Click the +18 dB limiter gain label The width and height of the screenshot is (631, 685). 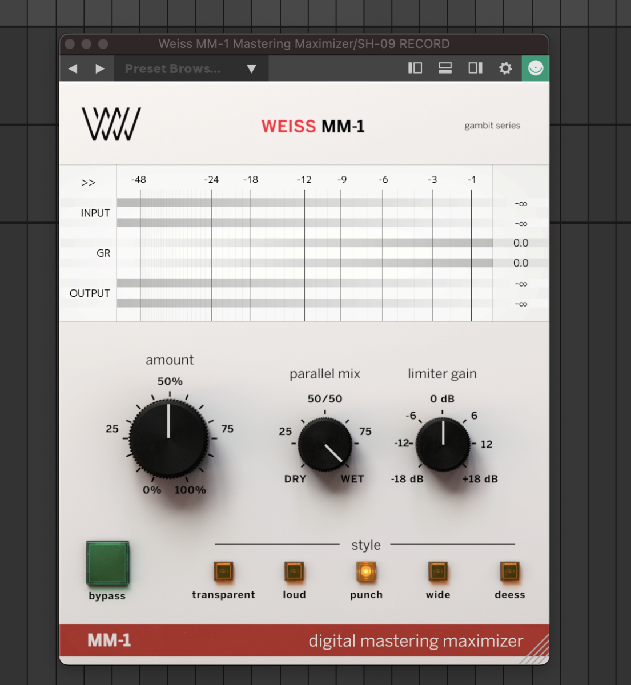(x=480, y=479)
